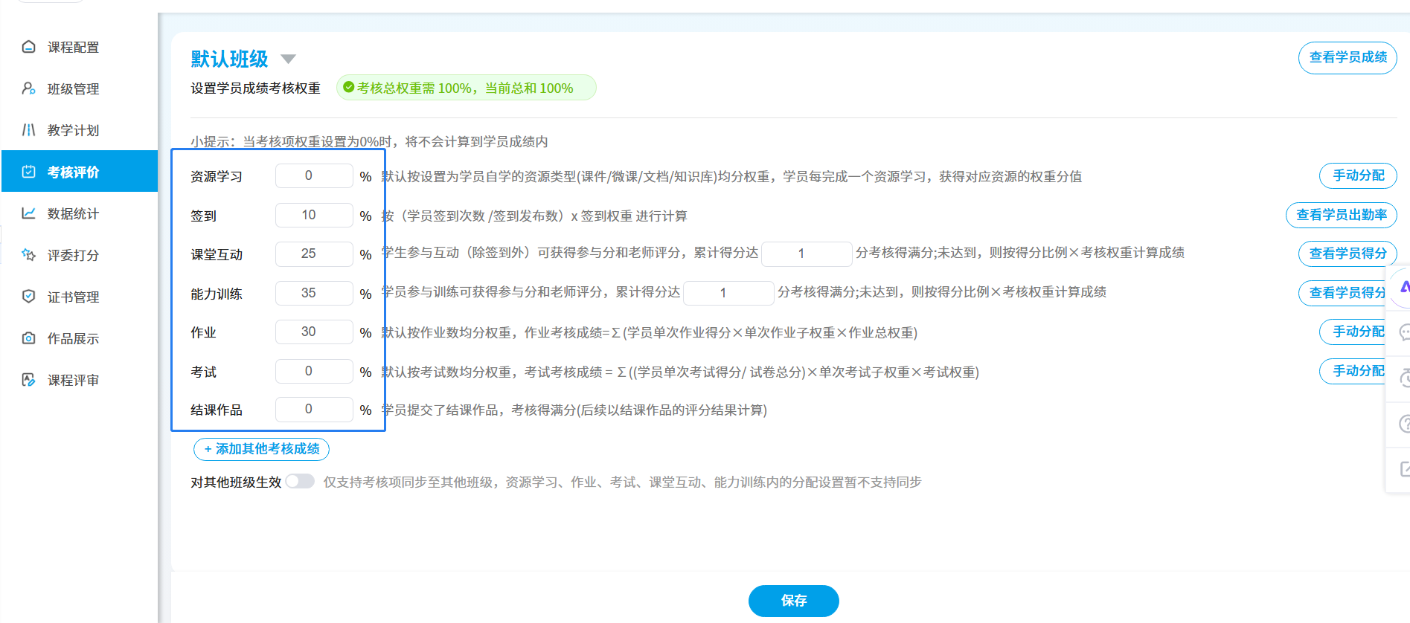
Task: Focus the 签到 weight input
Action: point(314,215)
